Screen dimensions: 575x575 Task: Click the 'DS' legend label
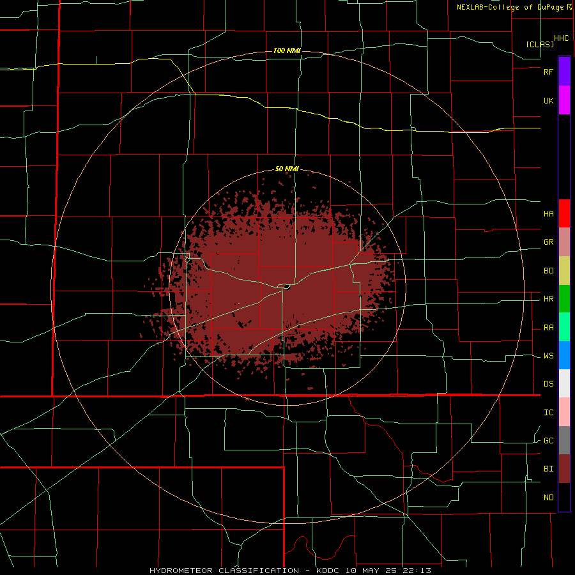(x=548, y=384)
